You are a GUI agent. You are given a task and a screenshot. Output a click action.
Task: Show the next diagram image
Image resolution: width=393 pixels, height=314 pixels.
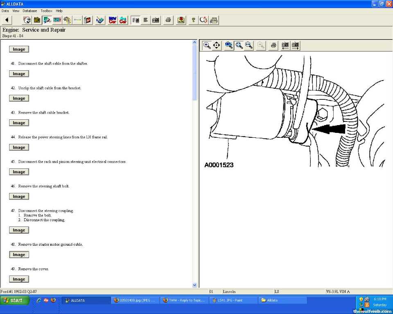(295, 45)
